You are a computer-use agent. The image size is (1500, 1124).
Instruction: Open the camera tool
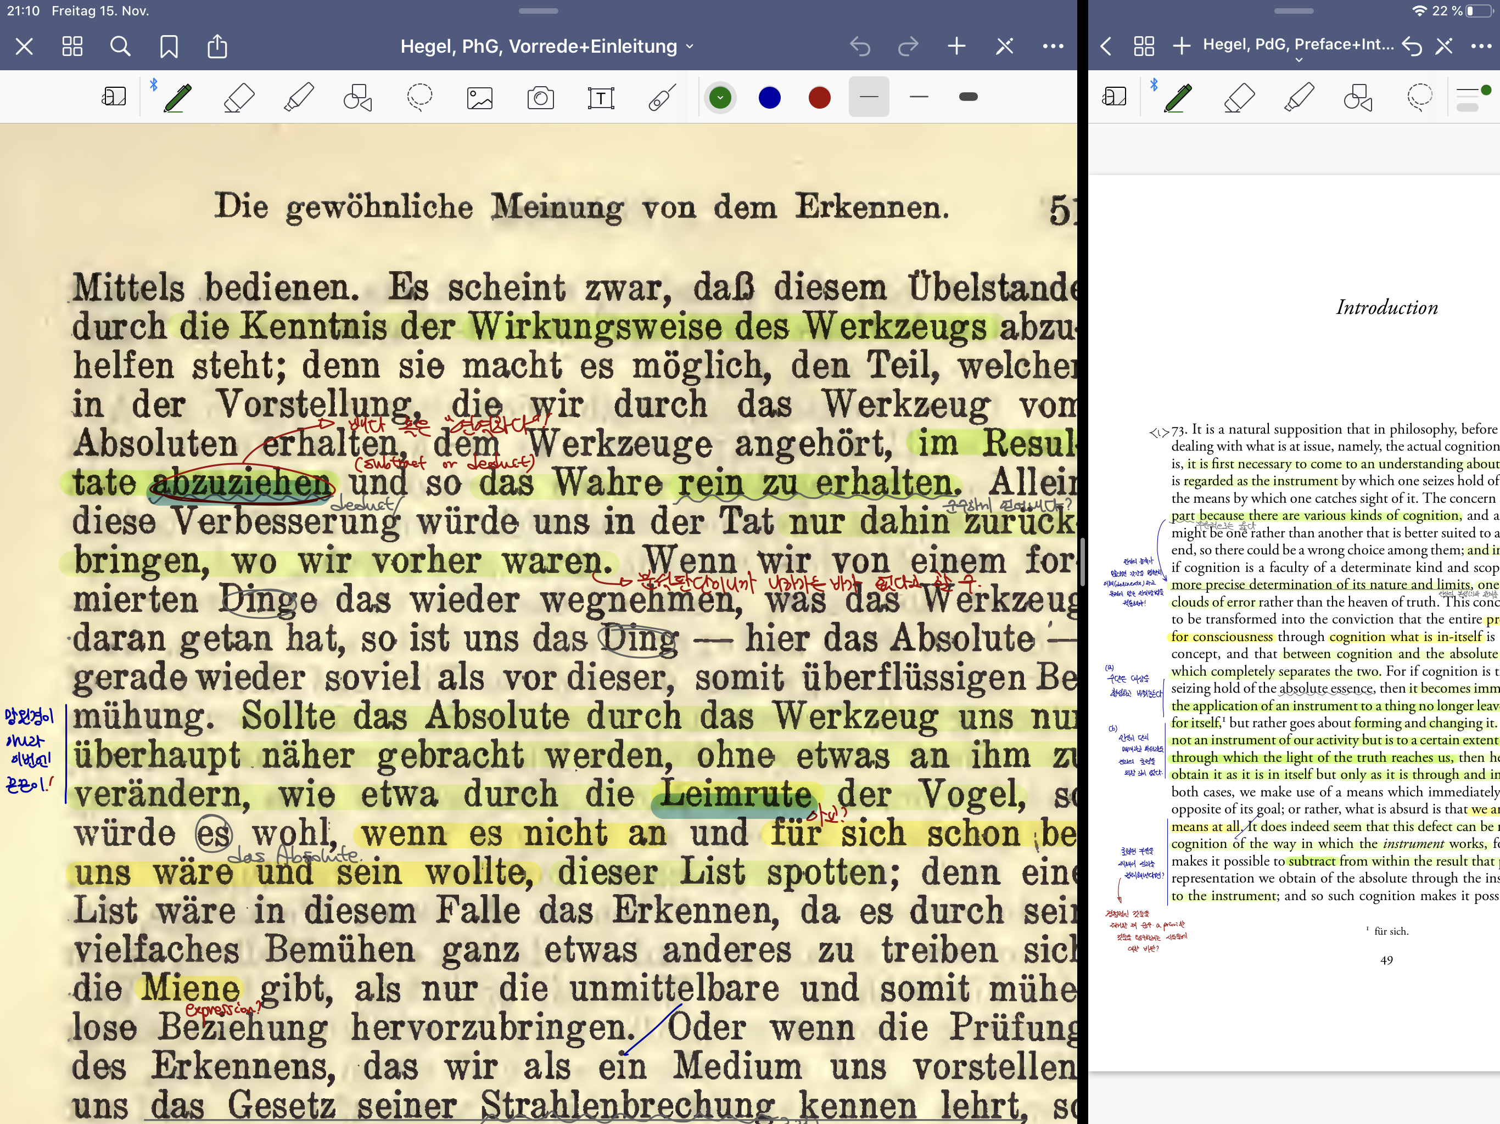pyautogui.click(x=540, y=98)
